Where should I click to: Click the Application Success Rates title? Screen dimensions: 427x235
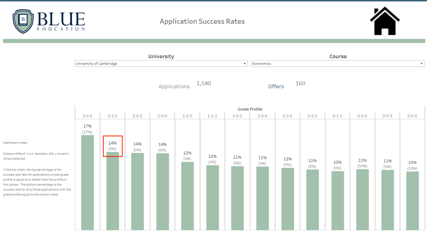202,21
